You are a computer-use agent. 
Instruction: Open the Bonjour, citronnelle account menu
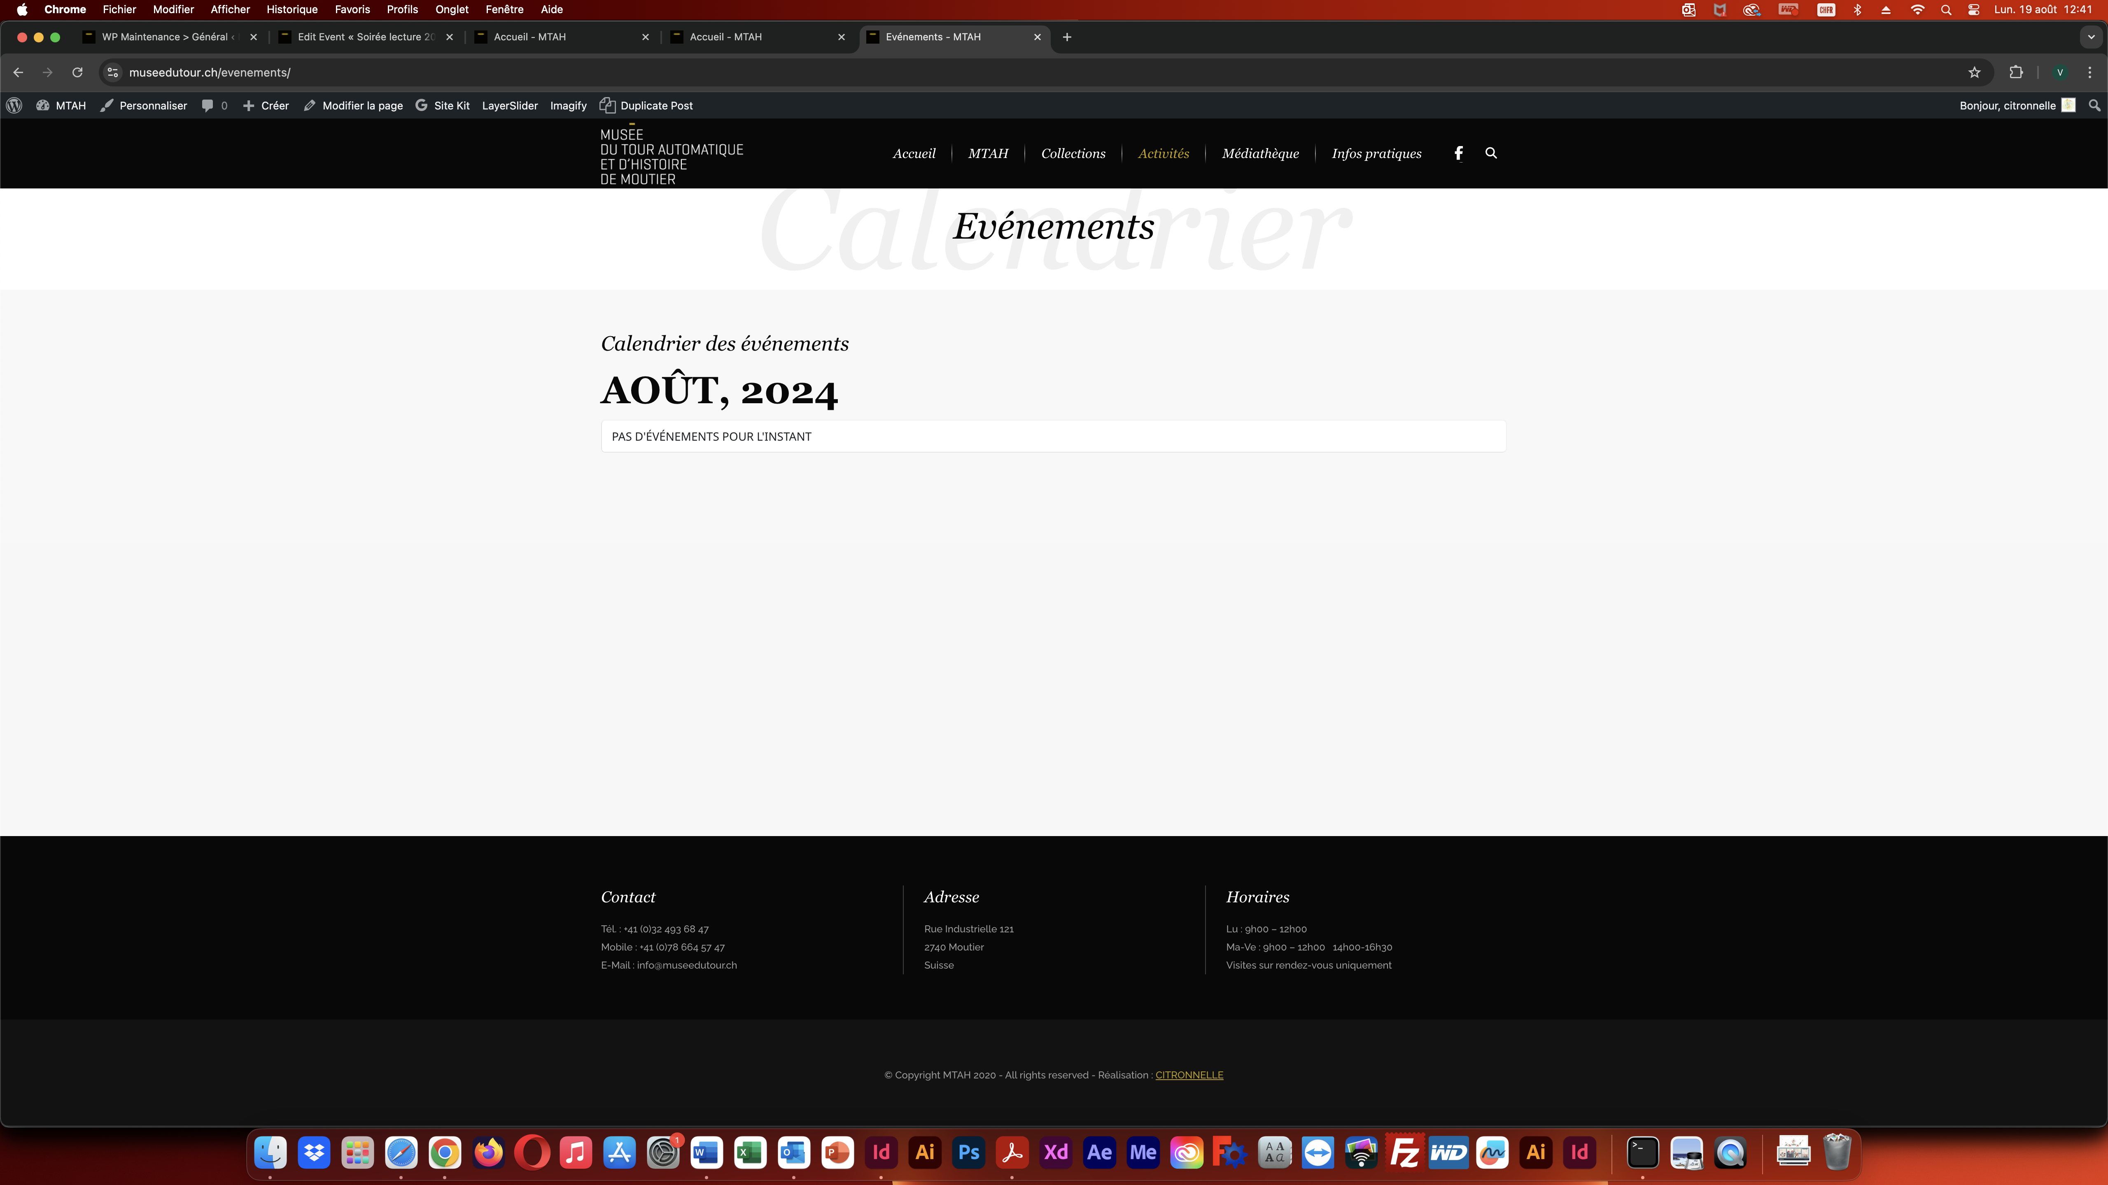[x=2017, y=105]
